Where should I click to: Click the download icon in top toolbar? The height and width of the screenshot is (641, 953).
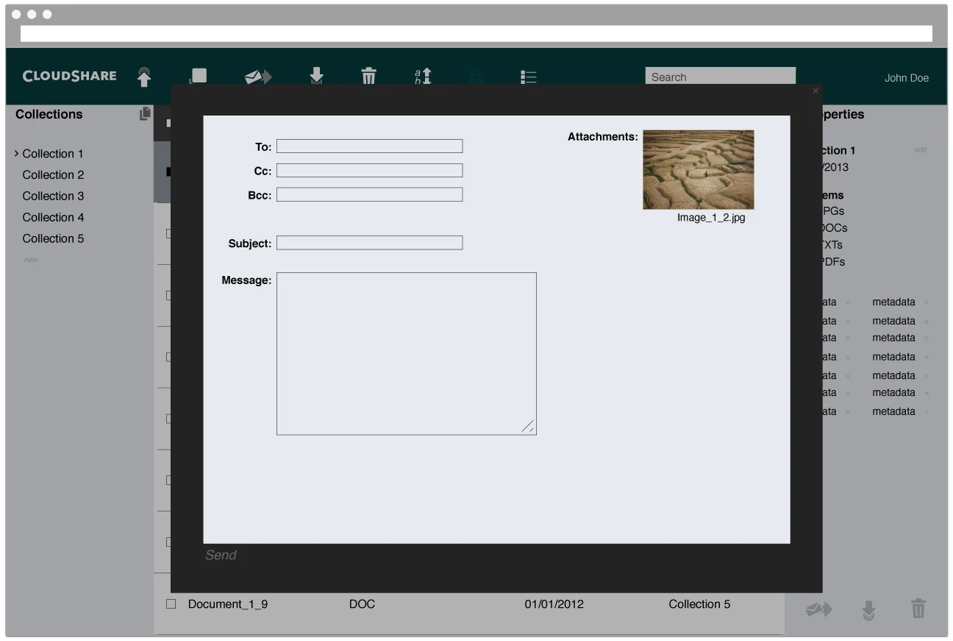[316, 76]
